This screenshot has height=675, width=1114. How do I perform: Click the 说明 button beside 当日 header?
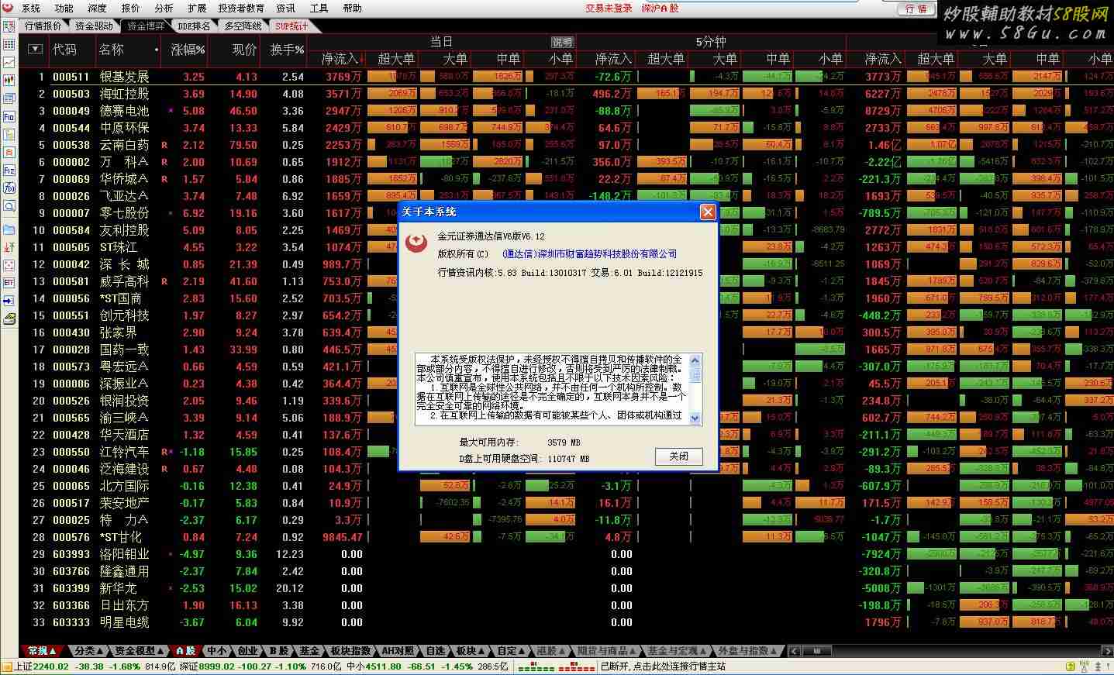(562, 42)
